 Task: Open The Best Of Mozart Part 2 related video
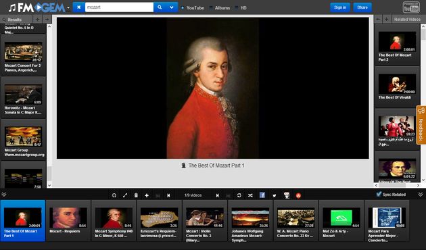[x=397, y=45]
